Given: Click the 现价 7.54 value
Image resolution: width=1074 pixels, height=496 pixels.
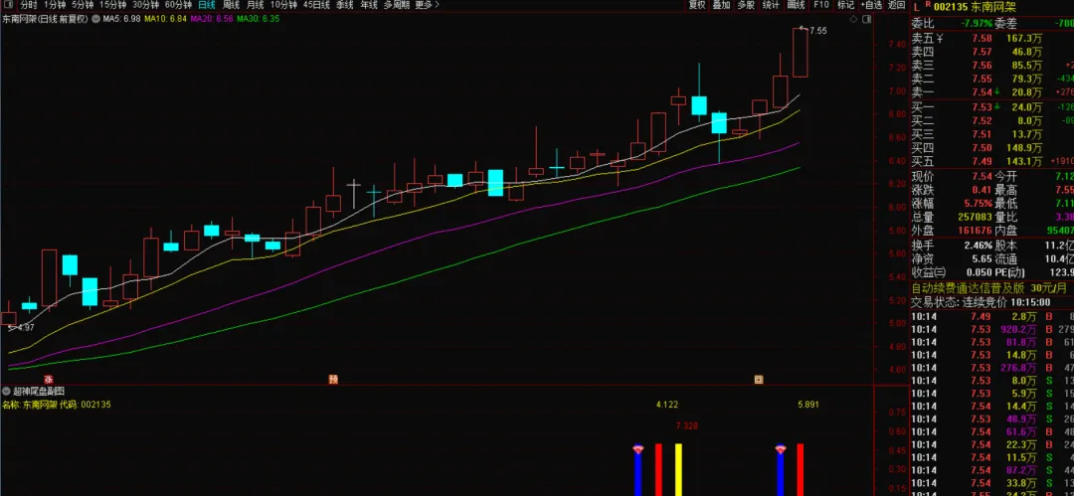Looking at the screenshot, I should (x=981, y=176).
